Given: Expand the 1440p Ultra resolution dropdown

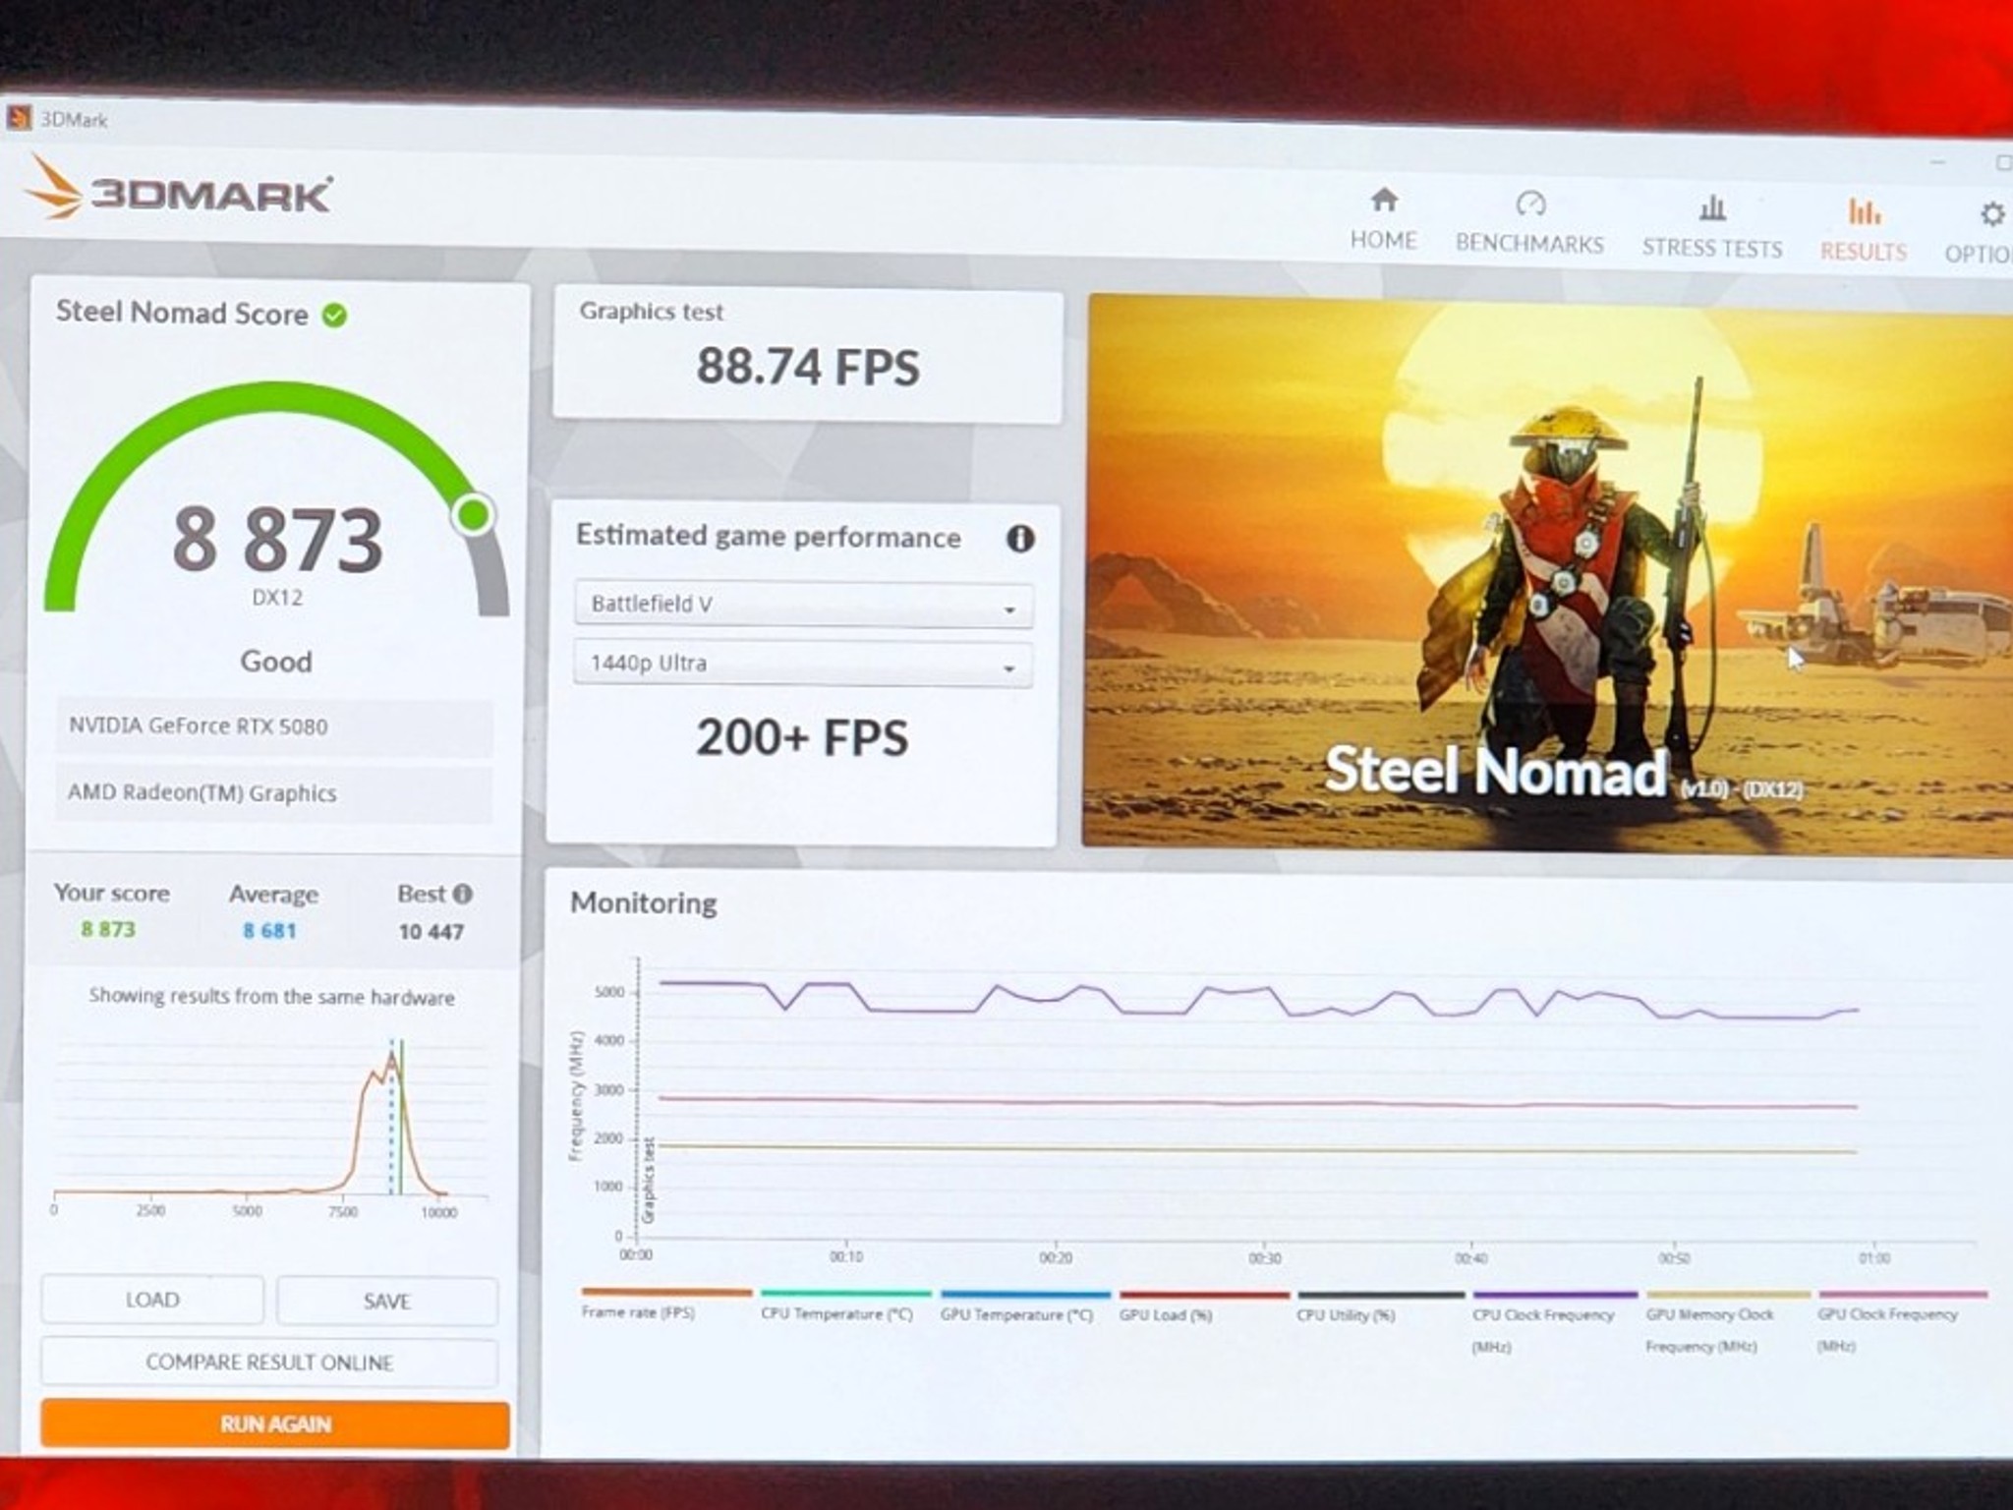Looking at the screenshot, I should (802, 665).
